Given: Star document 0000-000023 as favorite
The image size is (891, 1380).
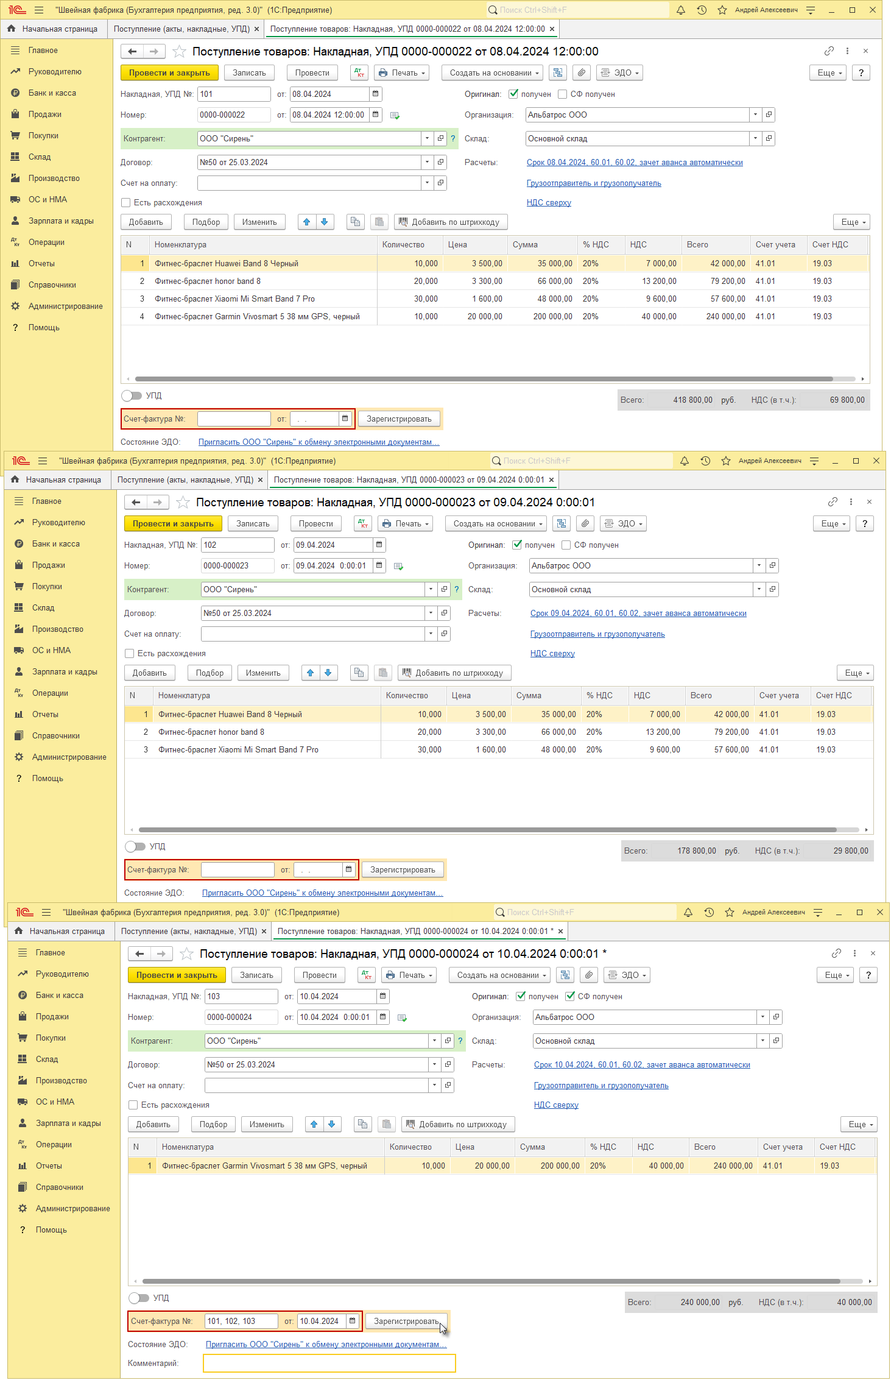Looking at the screenshot, I should 183,502.
